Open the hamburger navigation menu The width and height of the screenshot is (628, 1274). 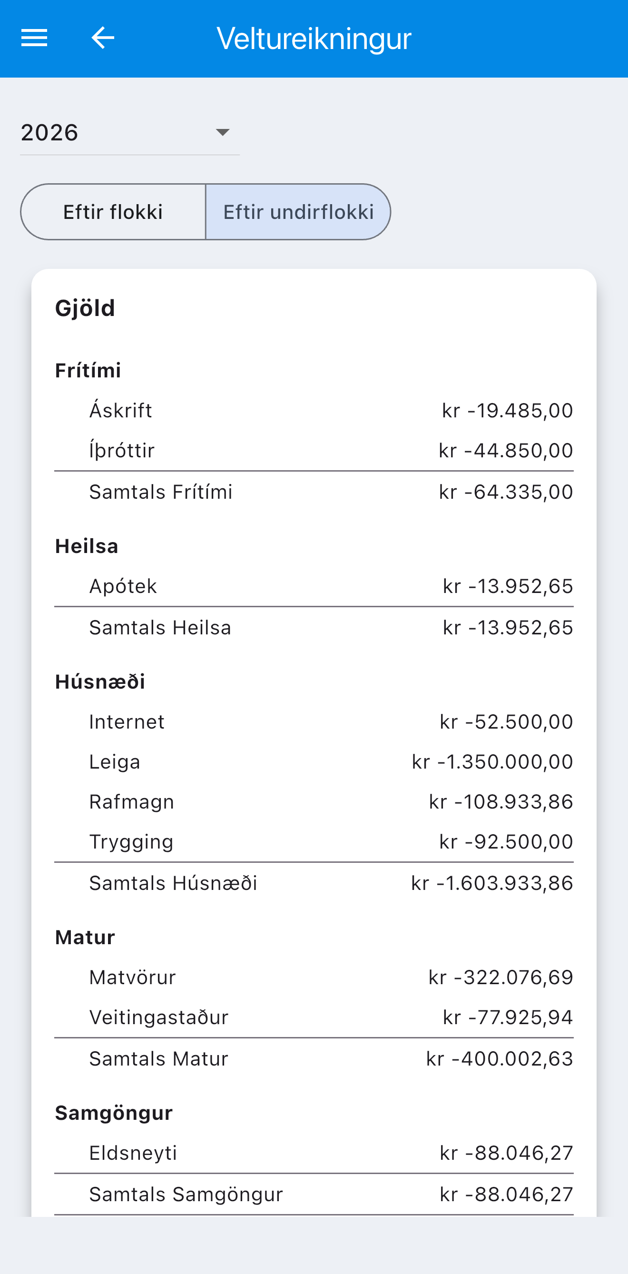pyautogui.click(x=34, y=38)
